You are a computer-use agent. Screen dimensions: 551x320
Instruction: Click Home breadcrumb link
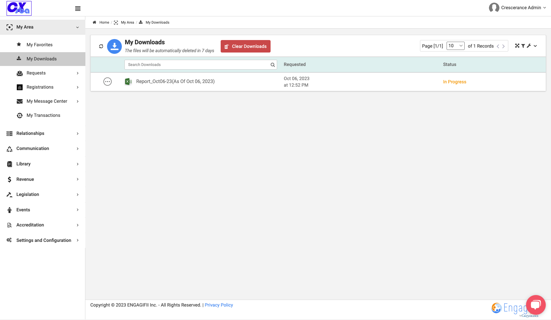point(104,22)
